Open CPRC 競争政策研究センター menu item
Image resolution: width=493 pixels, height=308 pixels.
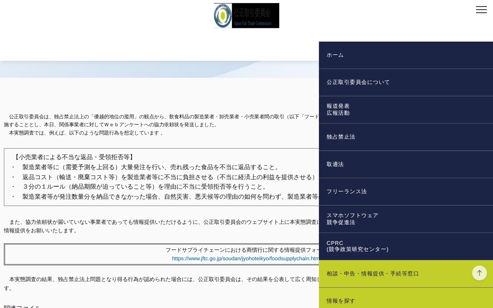[357, 246]
